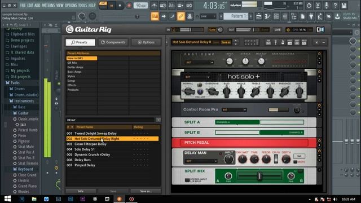Select Guitar Amps preset attribute
The width and height of the screenshot is (361, 203).
(x=75, y=67)
